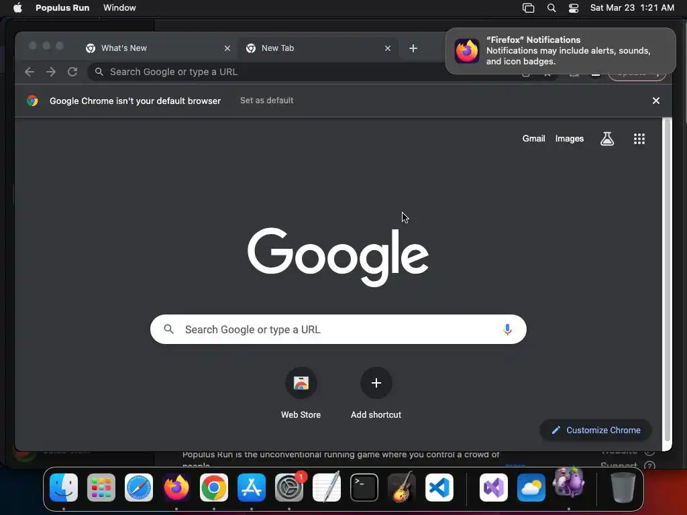Viewport: 687px width, 515px height.
Task: Open the Window menu
Action: coord(119,8)
